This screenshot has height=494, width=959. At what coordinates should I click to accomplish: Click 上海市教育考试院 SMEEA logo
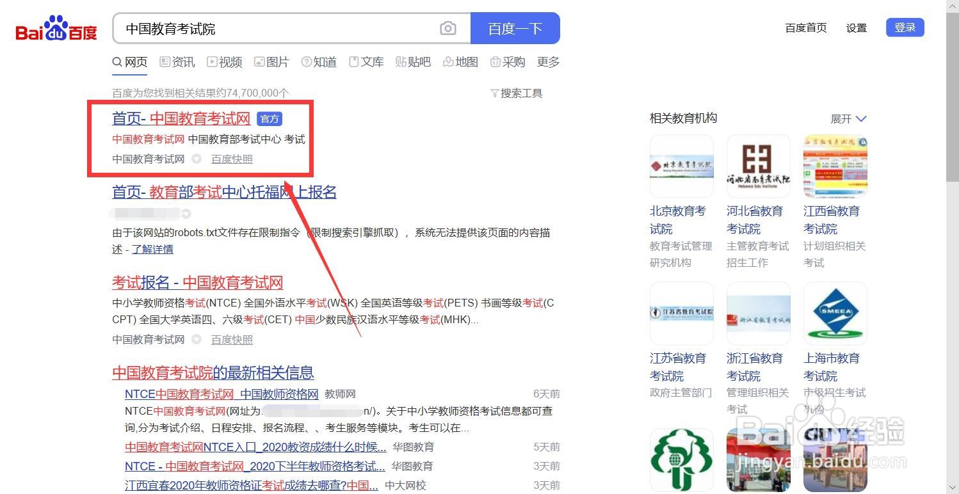(x=835, y=314)
